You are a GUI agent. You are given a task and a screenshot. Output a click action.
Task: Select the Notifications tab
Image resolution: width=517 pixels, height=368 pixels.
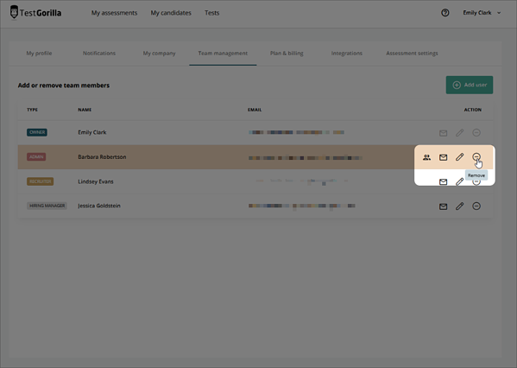tap(99, 54)
